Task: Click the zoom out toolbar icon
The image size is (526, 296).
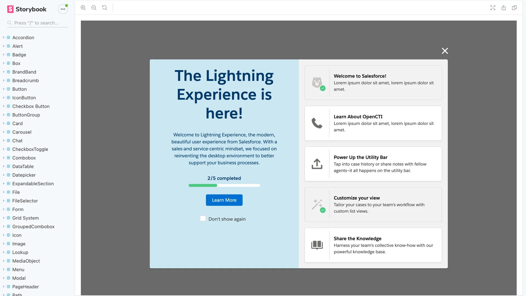Action: (x=94, y=8)
